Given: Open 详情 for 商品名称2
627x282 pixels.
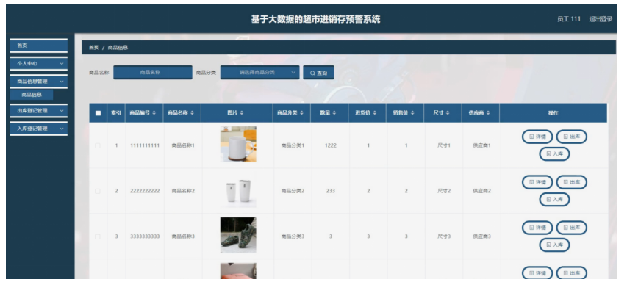Looking at the screenshot, I should click(x=537, y=182).
